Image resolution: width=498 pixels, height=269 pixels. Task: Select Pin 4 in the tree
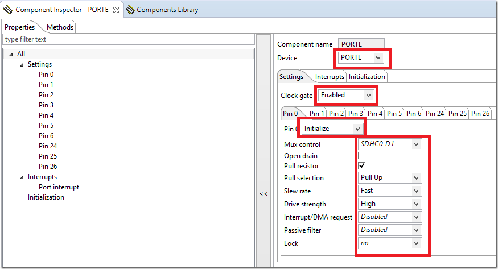[x=46, y=115]
